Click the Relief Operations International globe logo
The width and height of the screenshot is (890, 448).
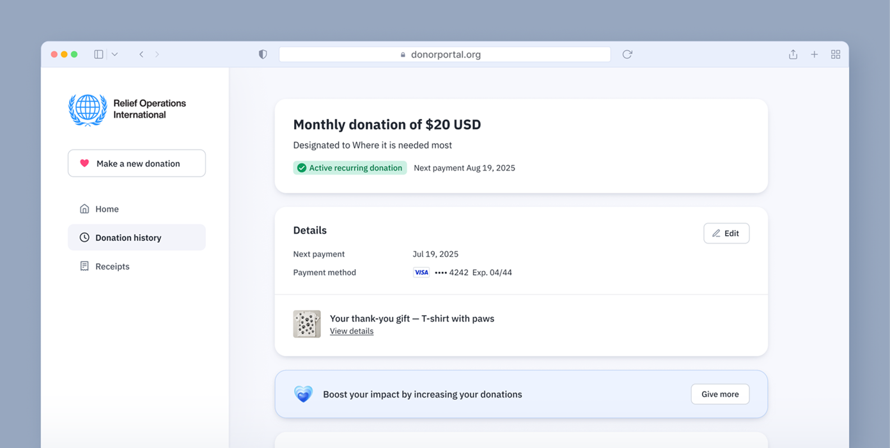(87, 110)
